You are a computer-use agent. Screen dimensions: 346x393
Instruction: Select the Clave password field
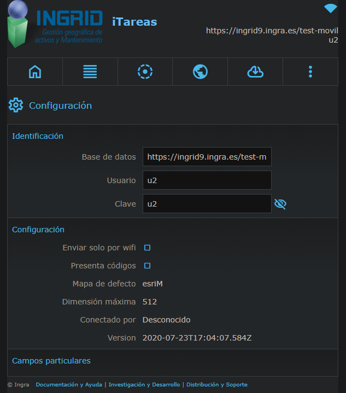click(x=207, y=204)
